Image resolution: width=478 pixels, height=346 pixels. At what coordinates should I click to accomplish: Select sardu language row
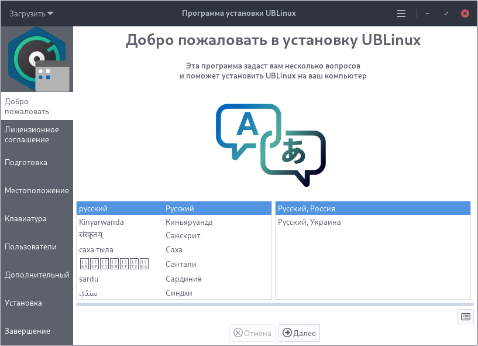click(x=174, y=279)
